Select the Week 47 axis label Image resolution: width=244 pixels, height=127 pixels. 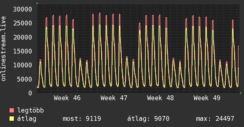click(x=114, y=98)
